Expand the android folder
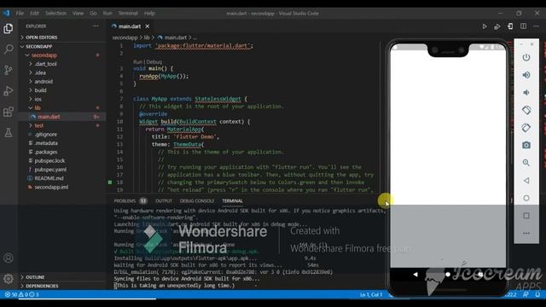This screenshot has width=546, height=307. pos(44,82)
